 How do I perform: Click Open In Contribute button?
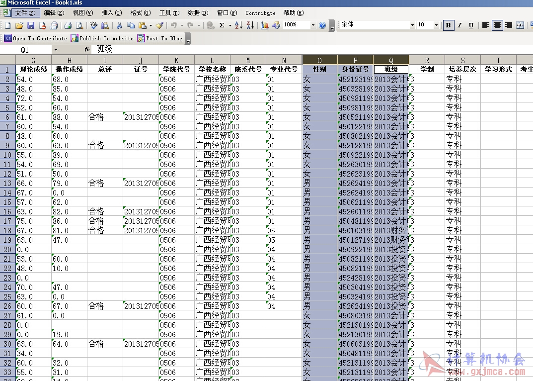click(36, 38)
